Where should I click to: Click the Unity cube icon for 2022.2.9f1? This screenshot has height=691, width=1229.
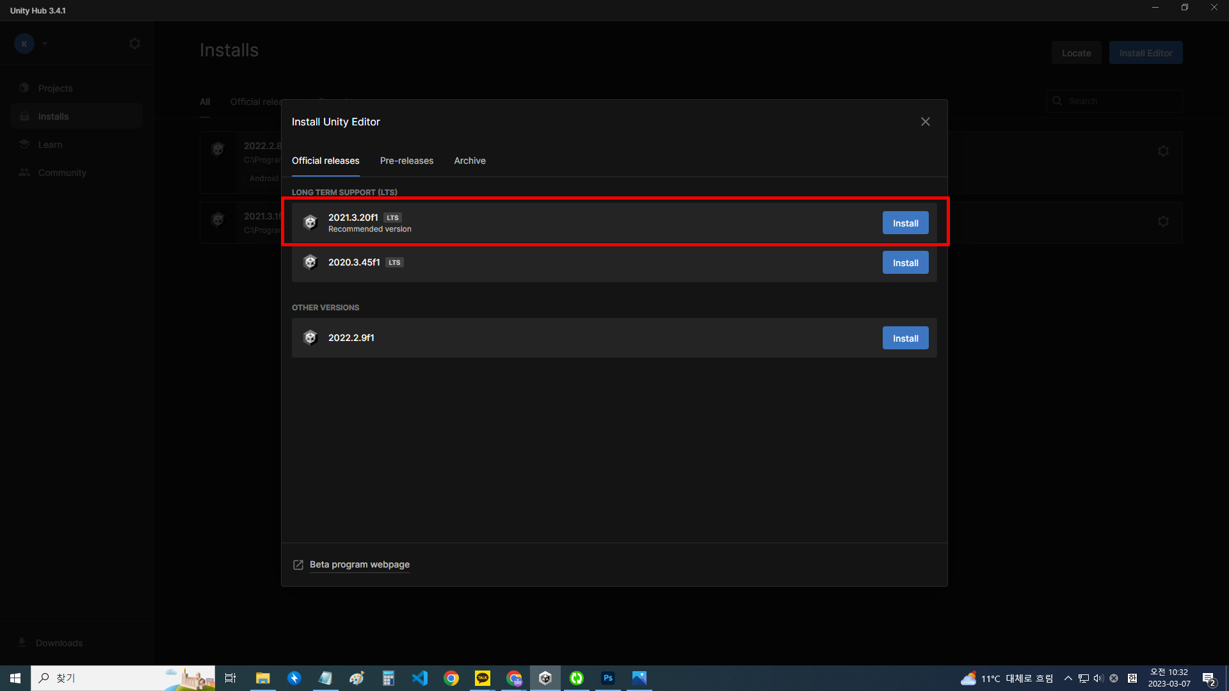click(310, 338)
